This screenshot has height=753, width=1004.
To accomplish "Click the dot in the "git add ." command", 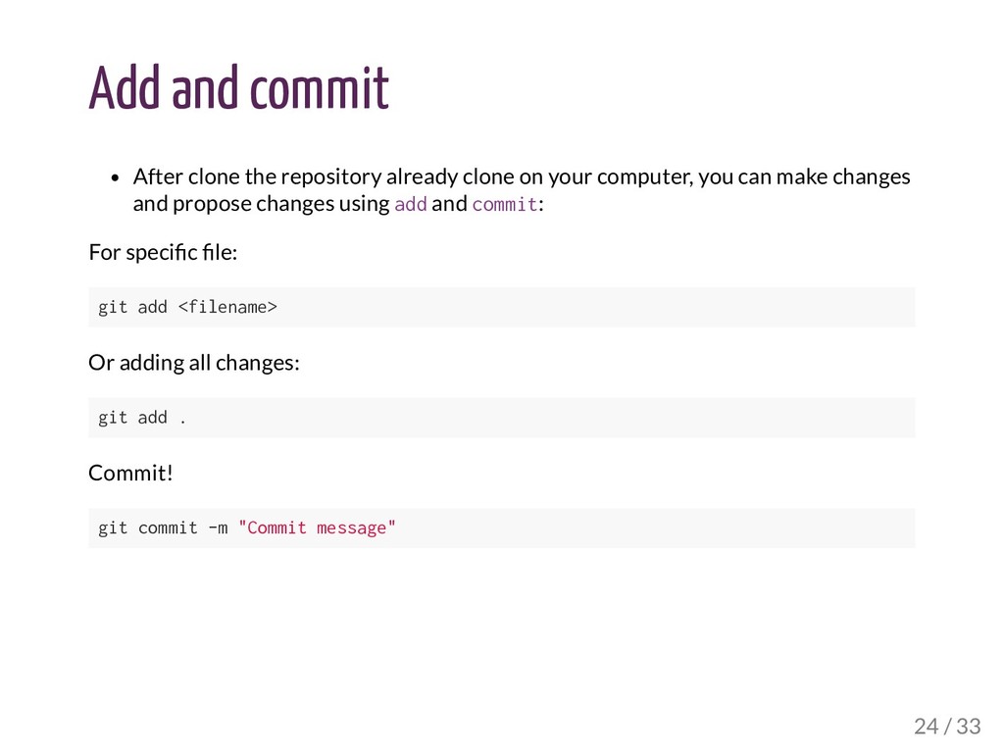I will pos(182,419).
